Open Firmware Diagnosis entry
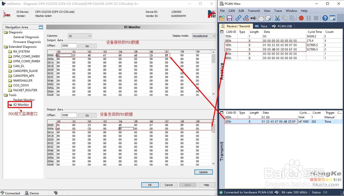Image resolution: width=344 pixels, height=196 pixels. (27, 42)
